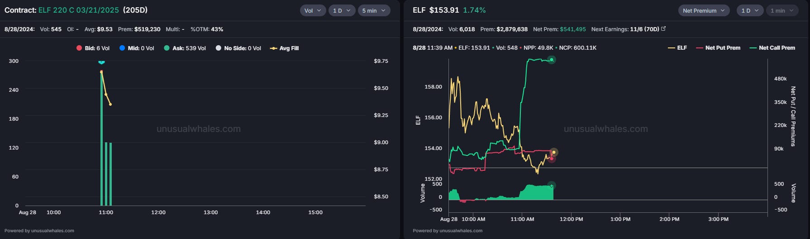Click the NCP: 600.11K readout
Image resolution: width=810 pixels, height=239 pixels.
tap(578, 47)
